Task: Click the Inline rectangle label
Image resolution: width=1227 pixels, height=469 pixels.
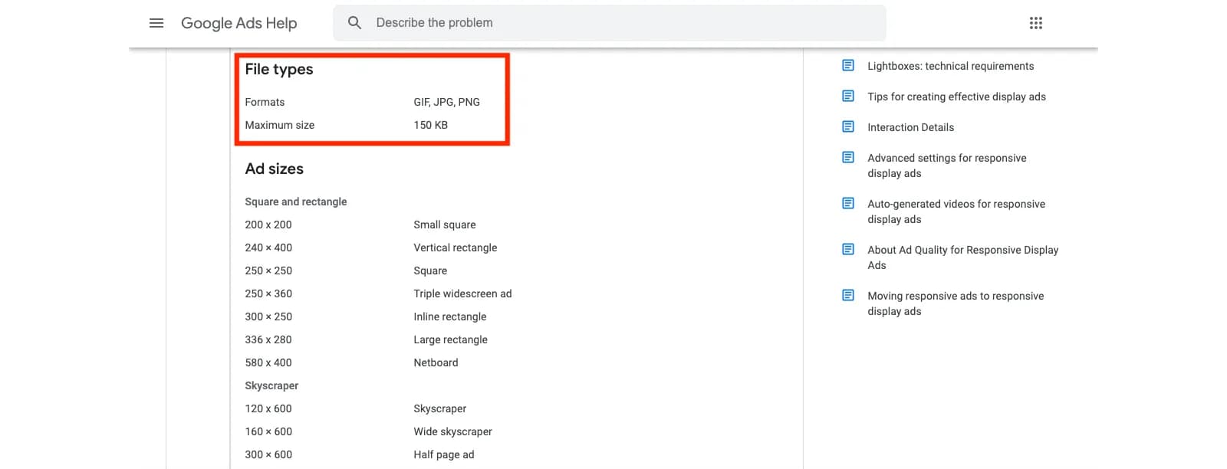Action: pyautogui.click(x=449, y=316)
